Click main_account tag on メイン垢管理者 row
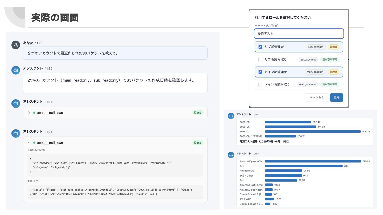 point(315,72)
